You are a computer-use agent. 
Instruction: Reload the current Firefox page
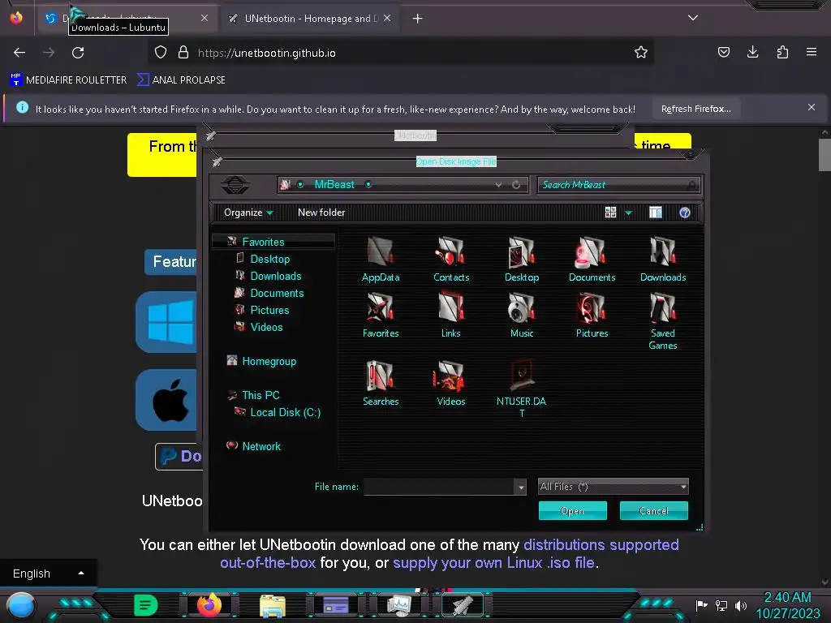pyautogui.click(x=78, y=53)
